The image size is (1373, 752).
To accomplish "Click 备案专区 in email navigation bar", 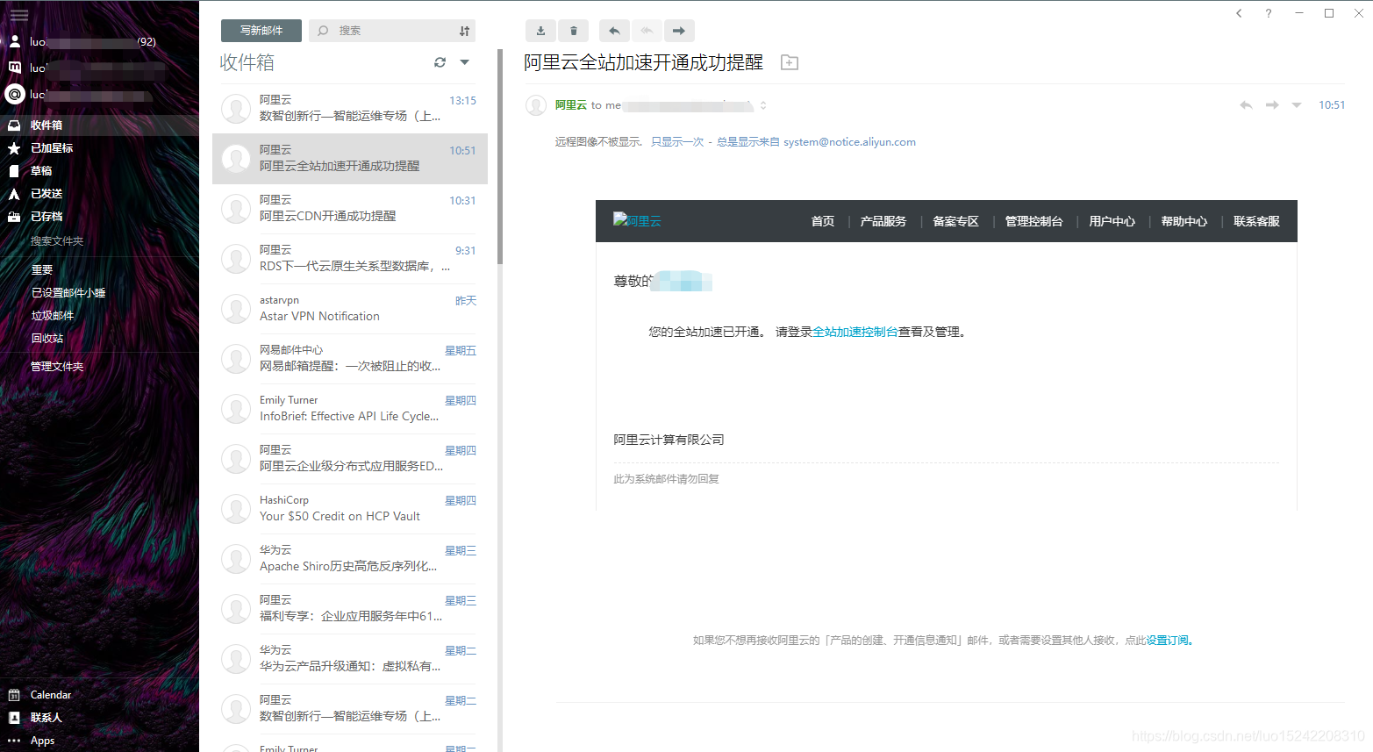I will point(955,221).
